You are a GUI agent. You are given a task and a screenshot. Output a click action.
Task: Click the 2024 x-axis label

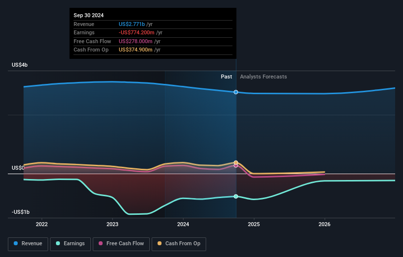pos(183,224)
